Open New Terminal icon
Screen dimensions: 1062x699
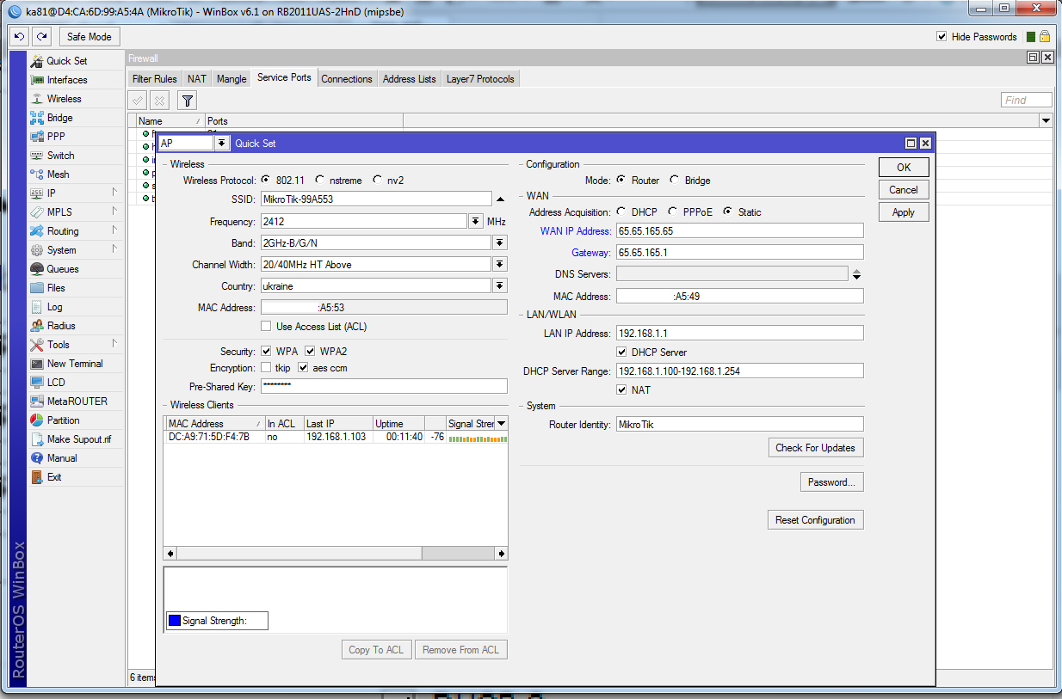(37, 364)
